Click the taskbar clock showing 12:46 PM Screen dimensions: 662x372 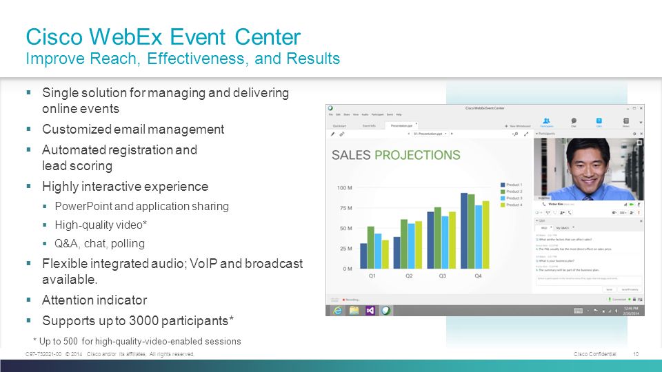631,311
